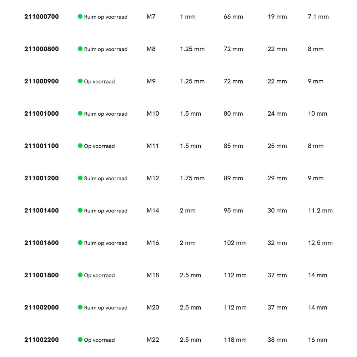
Task: Click the 118 mm length value
Action: pos(235,340)
